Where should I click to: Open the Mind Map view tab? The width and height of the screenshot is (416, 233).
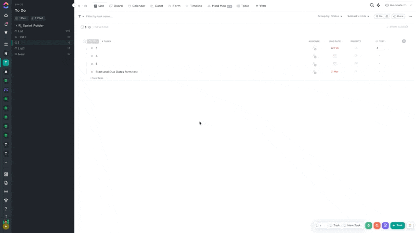[x=219, y=6]
